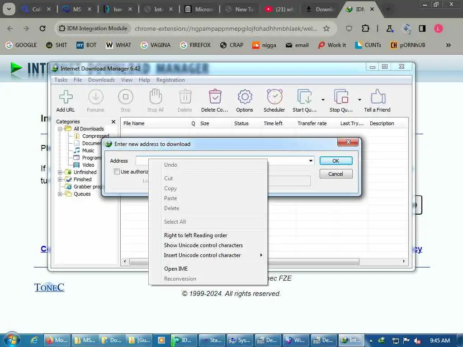Open the Scheduler clock icon
This screenshot has height=347, width=463.
(274, 97)
